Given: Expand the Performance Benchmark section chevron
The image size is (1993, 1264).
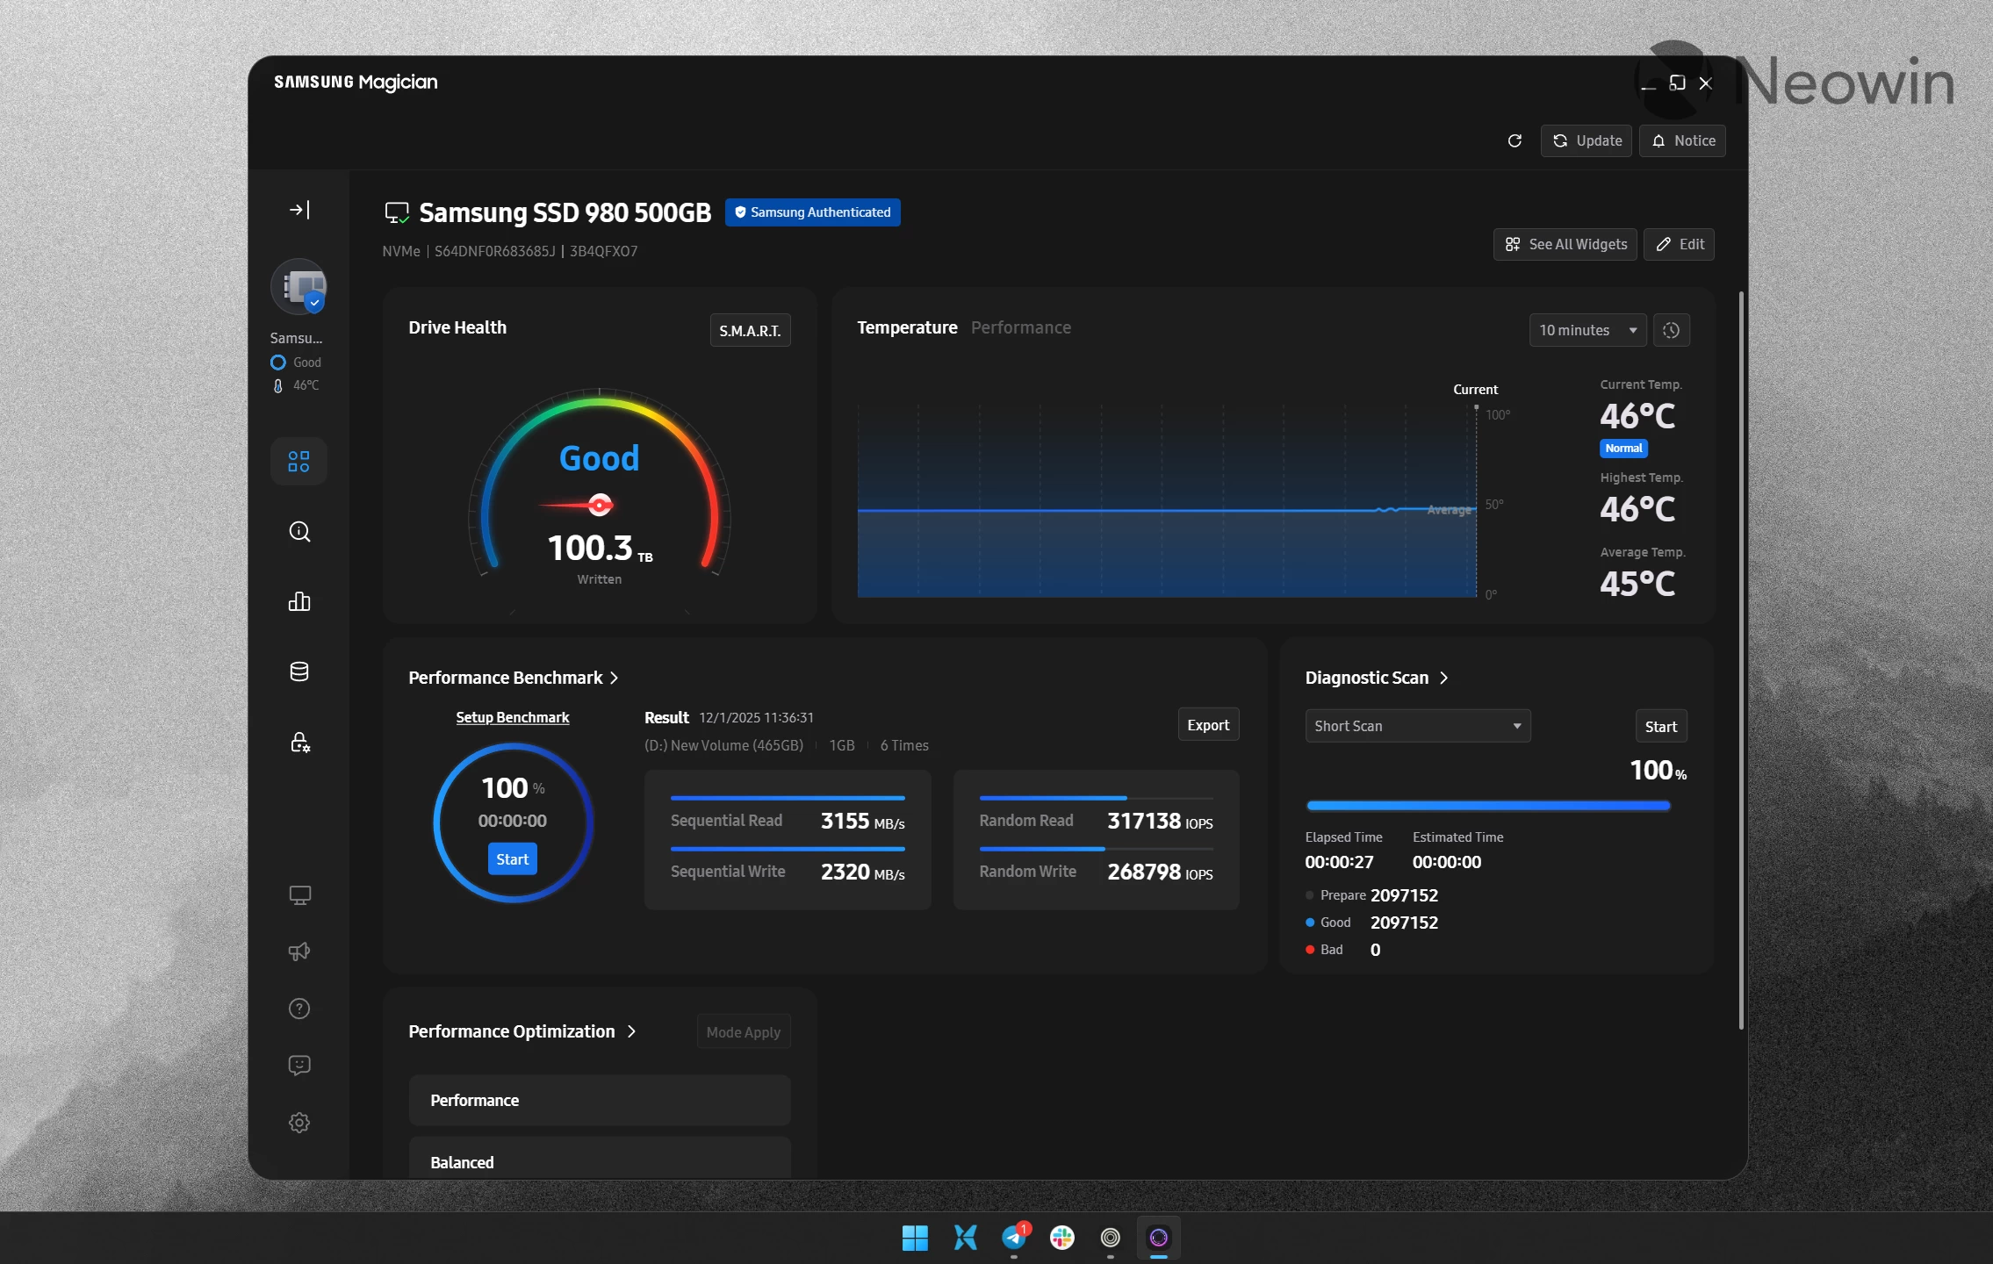Looking at the screenshot, I should [x=615, y=677].
